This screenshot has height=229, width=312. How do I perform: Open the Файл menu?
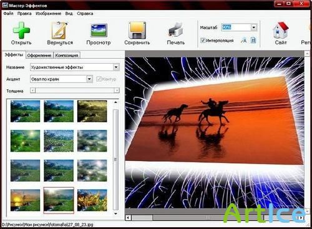pos(8,14)
